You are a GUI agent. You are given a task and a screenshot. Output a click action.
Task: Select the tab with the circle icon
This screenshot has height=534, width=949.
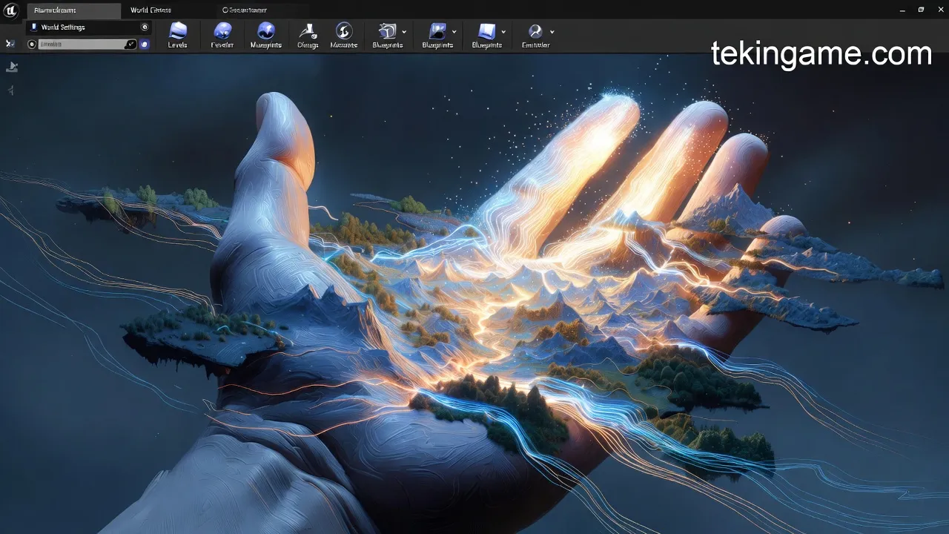245,10
